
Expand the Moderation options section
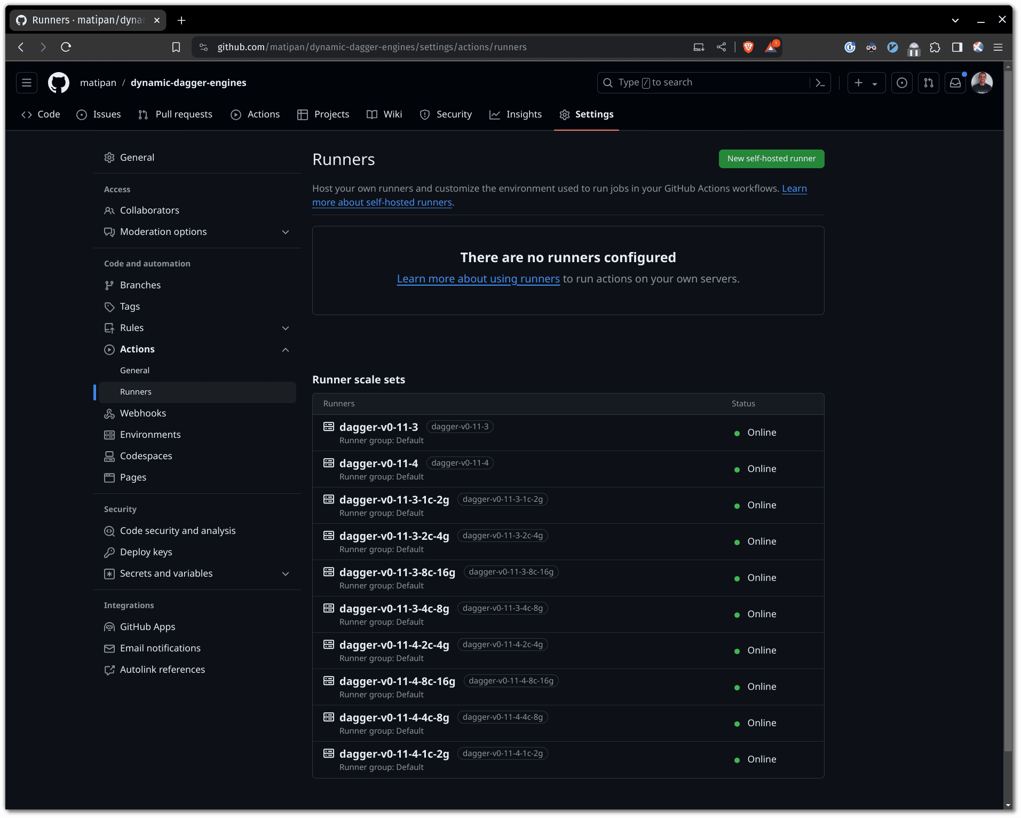pos(286,232)
